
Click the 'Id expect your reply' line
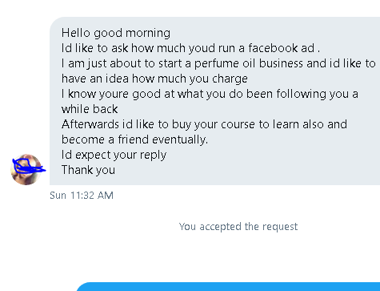tap(114, 155)
